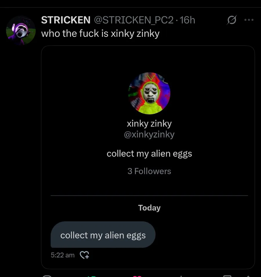
Task: Open xinky zinky's profile picture
Action: [149, 93]
